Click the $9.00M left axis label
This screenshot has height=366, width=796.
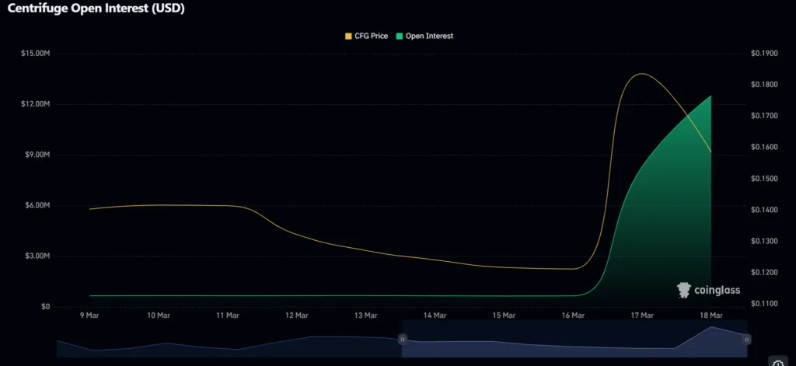coord(37,155)
